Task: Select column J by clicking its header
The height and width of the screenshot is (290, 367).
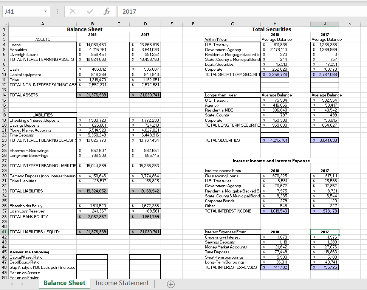Action: pyautogui.click(x=325, y=23)
